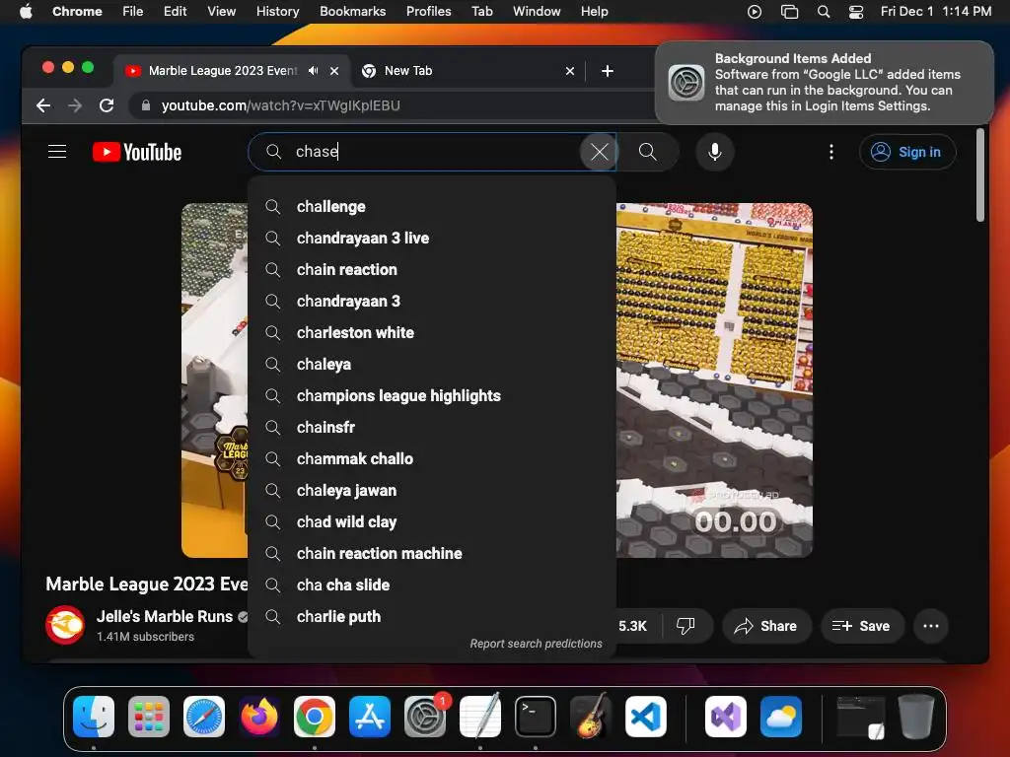Open more actions ellipsis under video

pyautogui.click(x=931, y=626)
